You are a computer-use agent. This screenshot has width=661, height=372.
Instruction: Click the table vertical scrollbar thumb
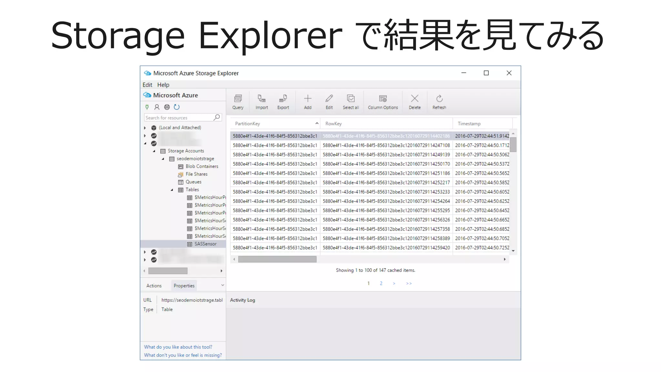tap(513, 144)
